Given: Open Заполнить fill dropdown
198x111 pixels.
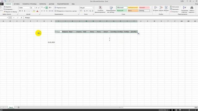Looking at the screenshot, I should click(x=174, y=9).
